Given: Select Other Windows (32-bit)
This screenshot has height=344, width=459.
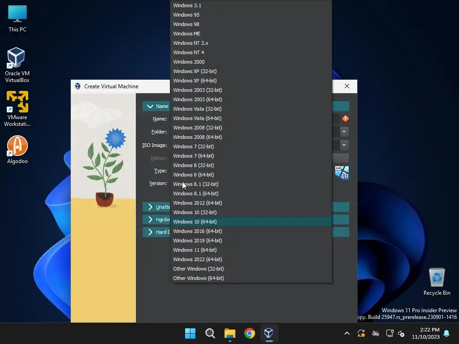Looking at the screenshot, I should click(x=251, y=269).
